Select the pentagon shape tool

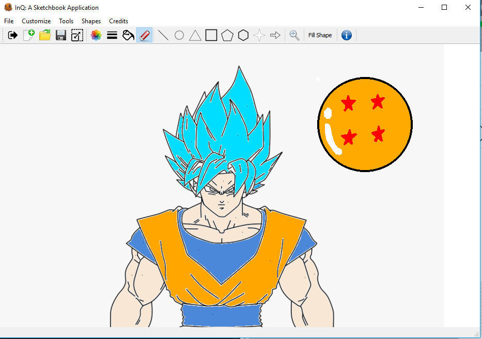point(227,35)
